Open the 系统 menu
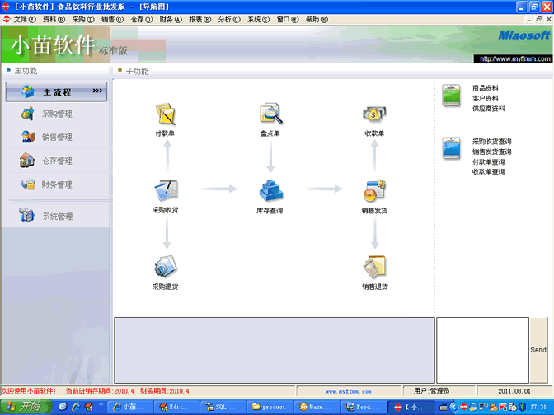 258,20
